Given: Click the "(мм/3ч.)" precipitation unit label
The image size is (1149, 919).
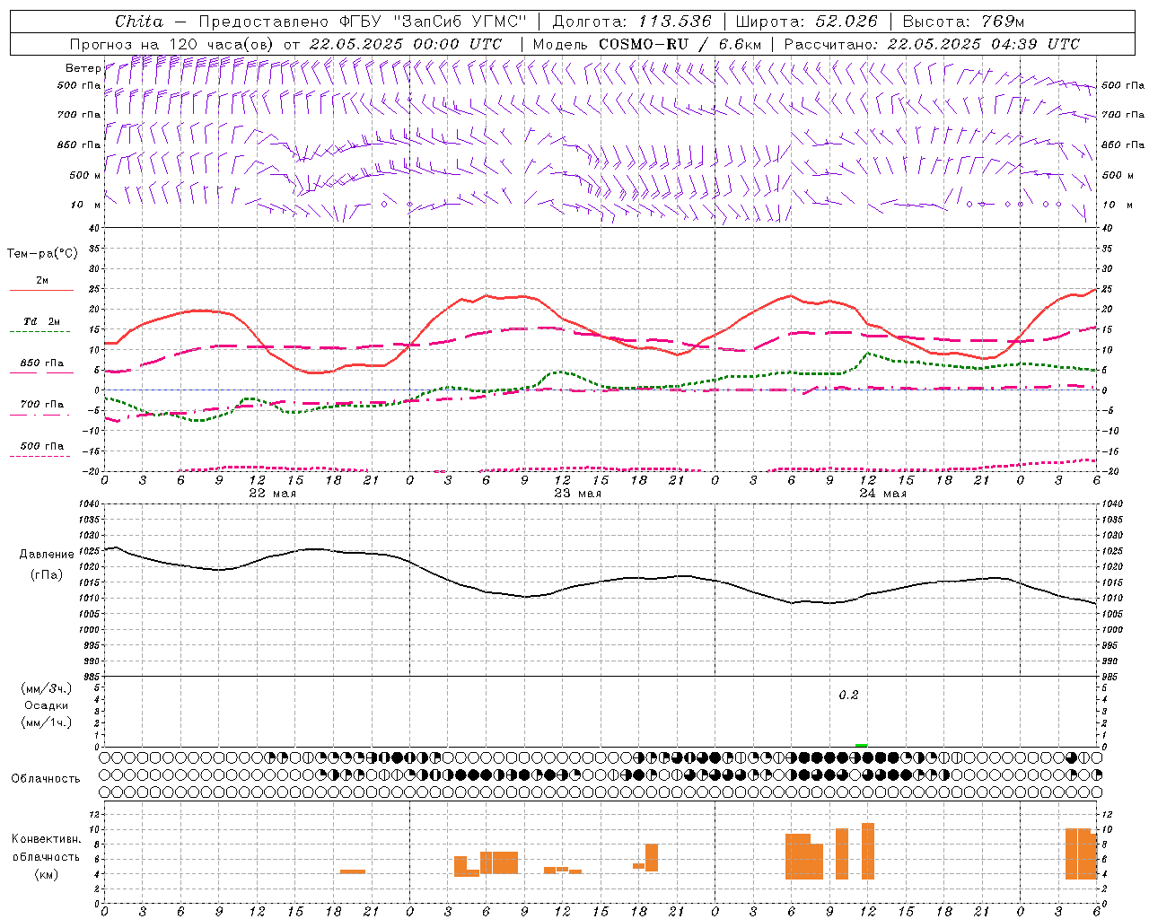Looking at the screenshot, I should click(x=47, y=688).
